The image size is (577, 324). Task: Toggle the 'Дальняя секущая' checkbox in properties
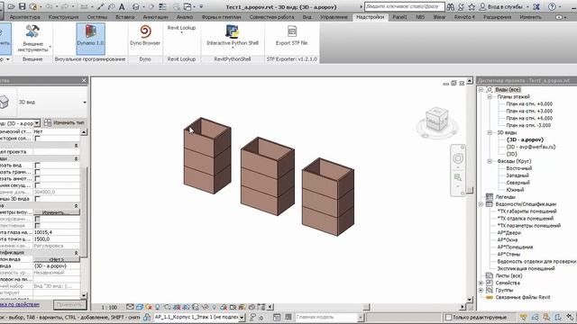point(38,185)
